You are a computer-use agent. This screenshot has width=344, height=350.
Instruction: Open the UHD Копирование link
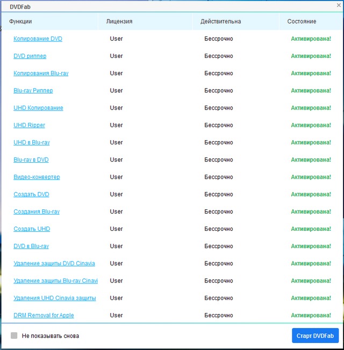(38, 108)
